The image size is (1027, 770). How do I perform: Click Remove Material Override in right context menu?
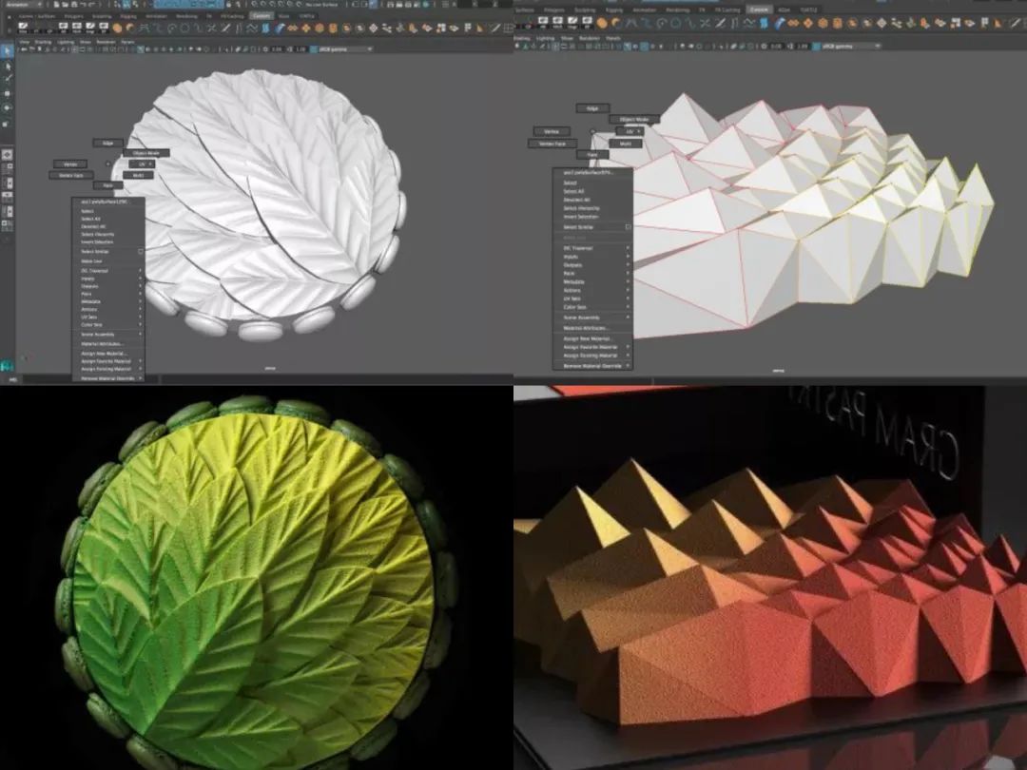593,366
